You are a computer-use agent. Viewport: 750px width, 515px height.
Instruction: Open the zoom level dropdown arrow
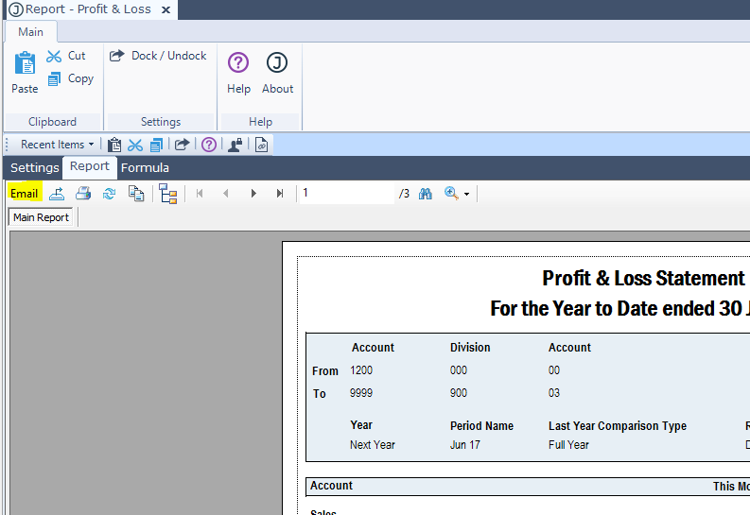click(466, 194)
